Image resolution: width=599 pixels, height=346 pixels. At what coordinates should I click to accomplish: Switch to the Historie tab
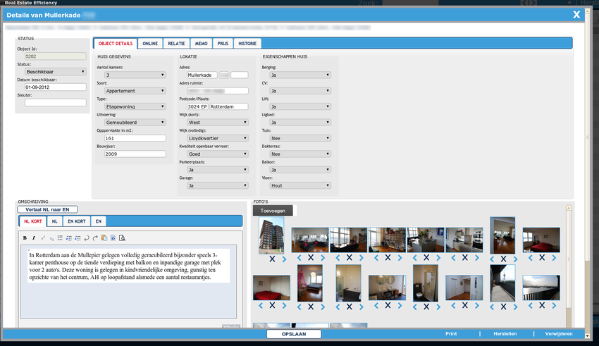[247, 44]
